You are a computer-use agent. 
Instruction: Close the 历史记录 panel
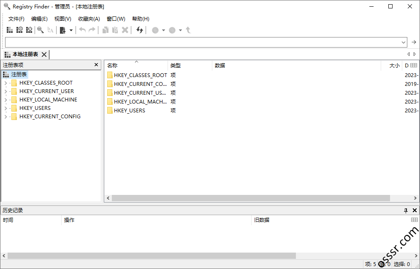click(415, 210)
